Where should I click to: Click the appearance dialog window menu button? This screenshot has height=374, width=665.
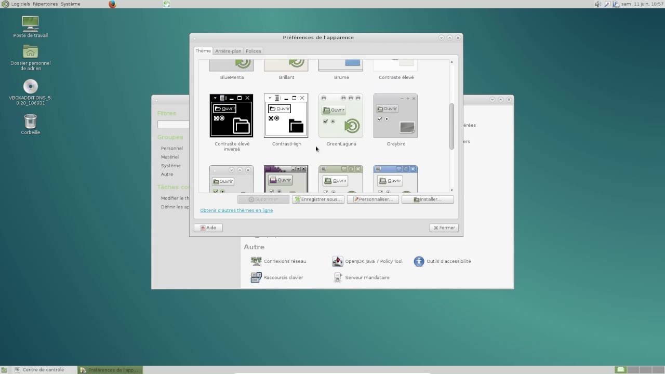pyautogui.click(x=195, y=37)
